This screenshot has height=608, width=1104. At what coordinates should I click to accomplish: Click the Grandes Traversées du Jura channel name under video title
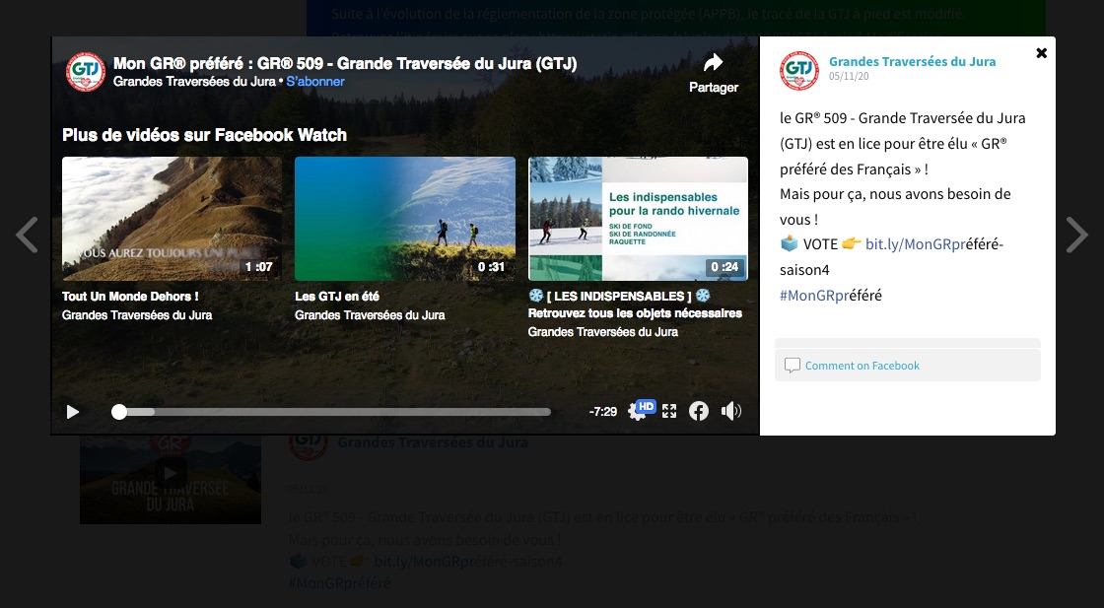194,82
